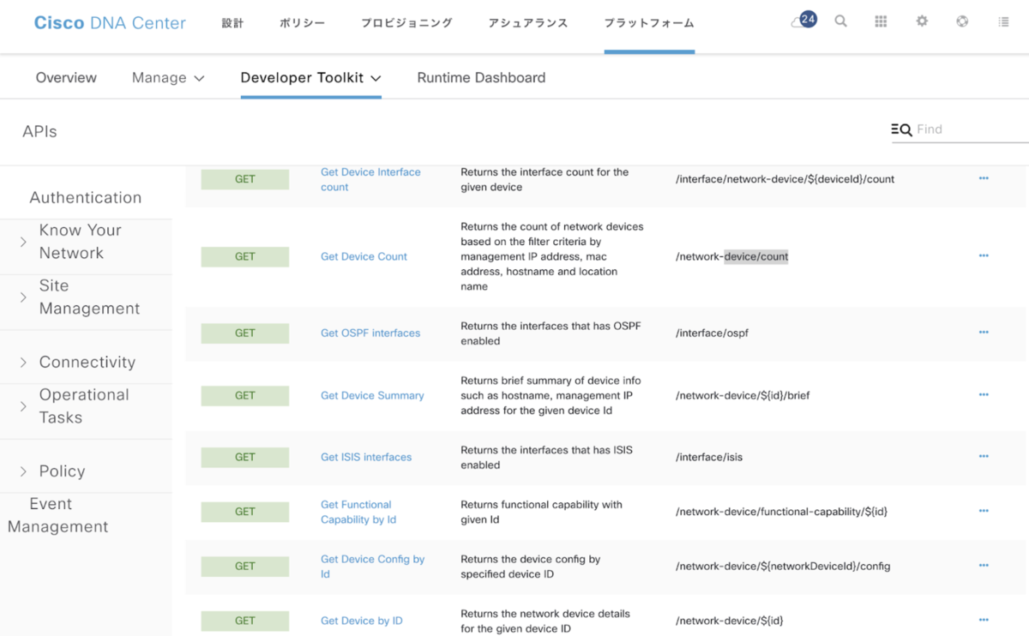Click the /interface/ospf path text
Screen dimensions: 1029x636
pyautogui.click(x=712, y=333)
